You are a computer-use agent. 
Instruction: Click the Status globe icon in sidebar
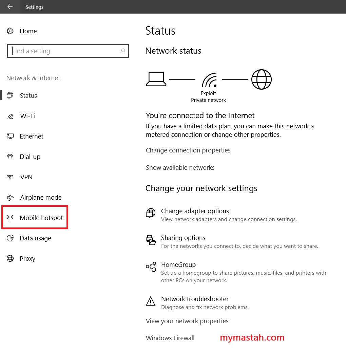tap(10, 95)
